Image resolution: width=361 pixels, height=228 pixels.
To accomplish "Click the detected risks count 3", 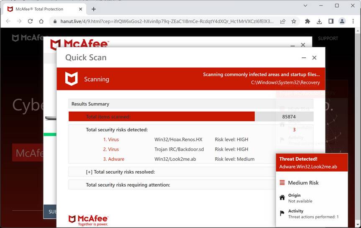I will click(x=294, y=130).
